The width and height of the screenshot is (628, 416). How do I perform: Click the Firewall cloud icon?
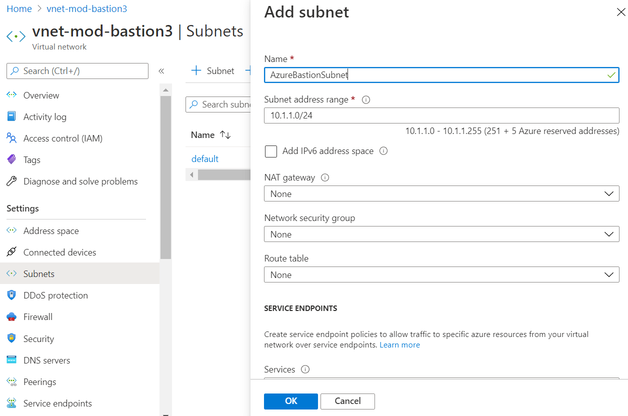pyautogui.click(x=11, y=316)
